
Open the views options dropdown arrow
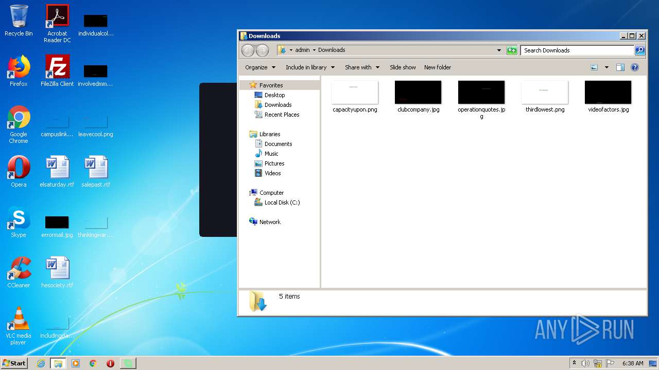tap(606, 67)
